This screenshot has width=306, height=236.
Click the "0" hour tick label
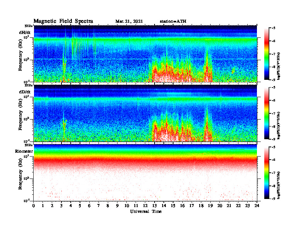point(34,206)
